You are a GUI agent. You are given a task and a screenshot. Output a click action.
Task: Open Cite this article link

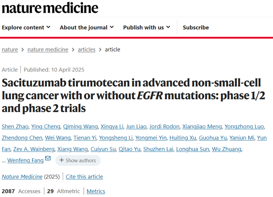pyautogui.click(x=84, y=177)
